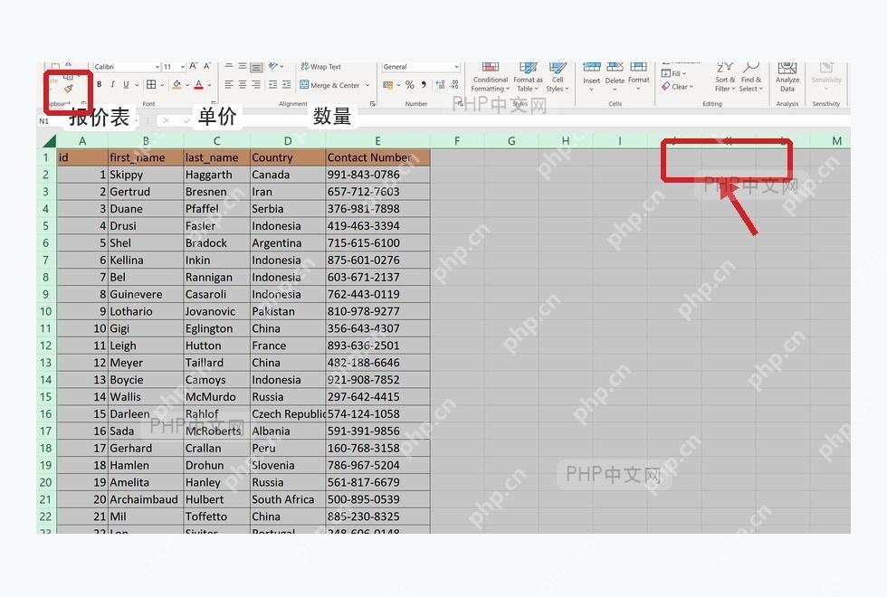The width and height of the screenshot is (887, 597).
Task: Select column M header
Action: pos(836,141)
